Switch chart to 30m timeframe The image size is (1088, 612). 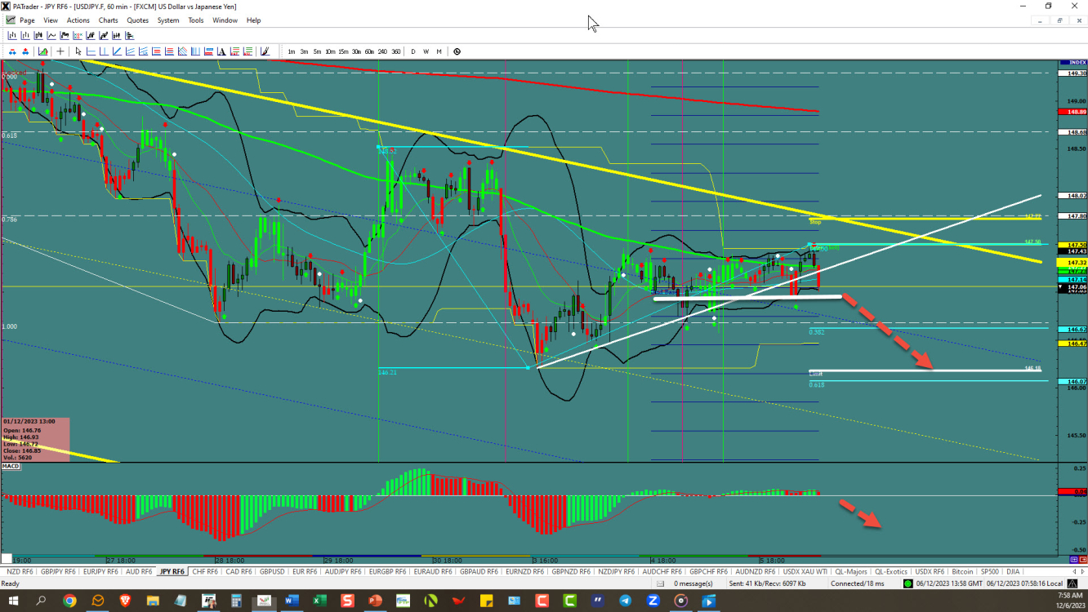pos(356,51)
